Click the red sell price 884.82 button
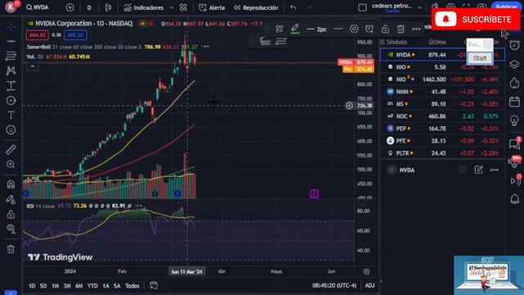The height and width of the screenshot is (295, 524). pos(37,34)
